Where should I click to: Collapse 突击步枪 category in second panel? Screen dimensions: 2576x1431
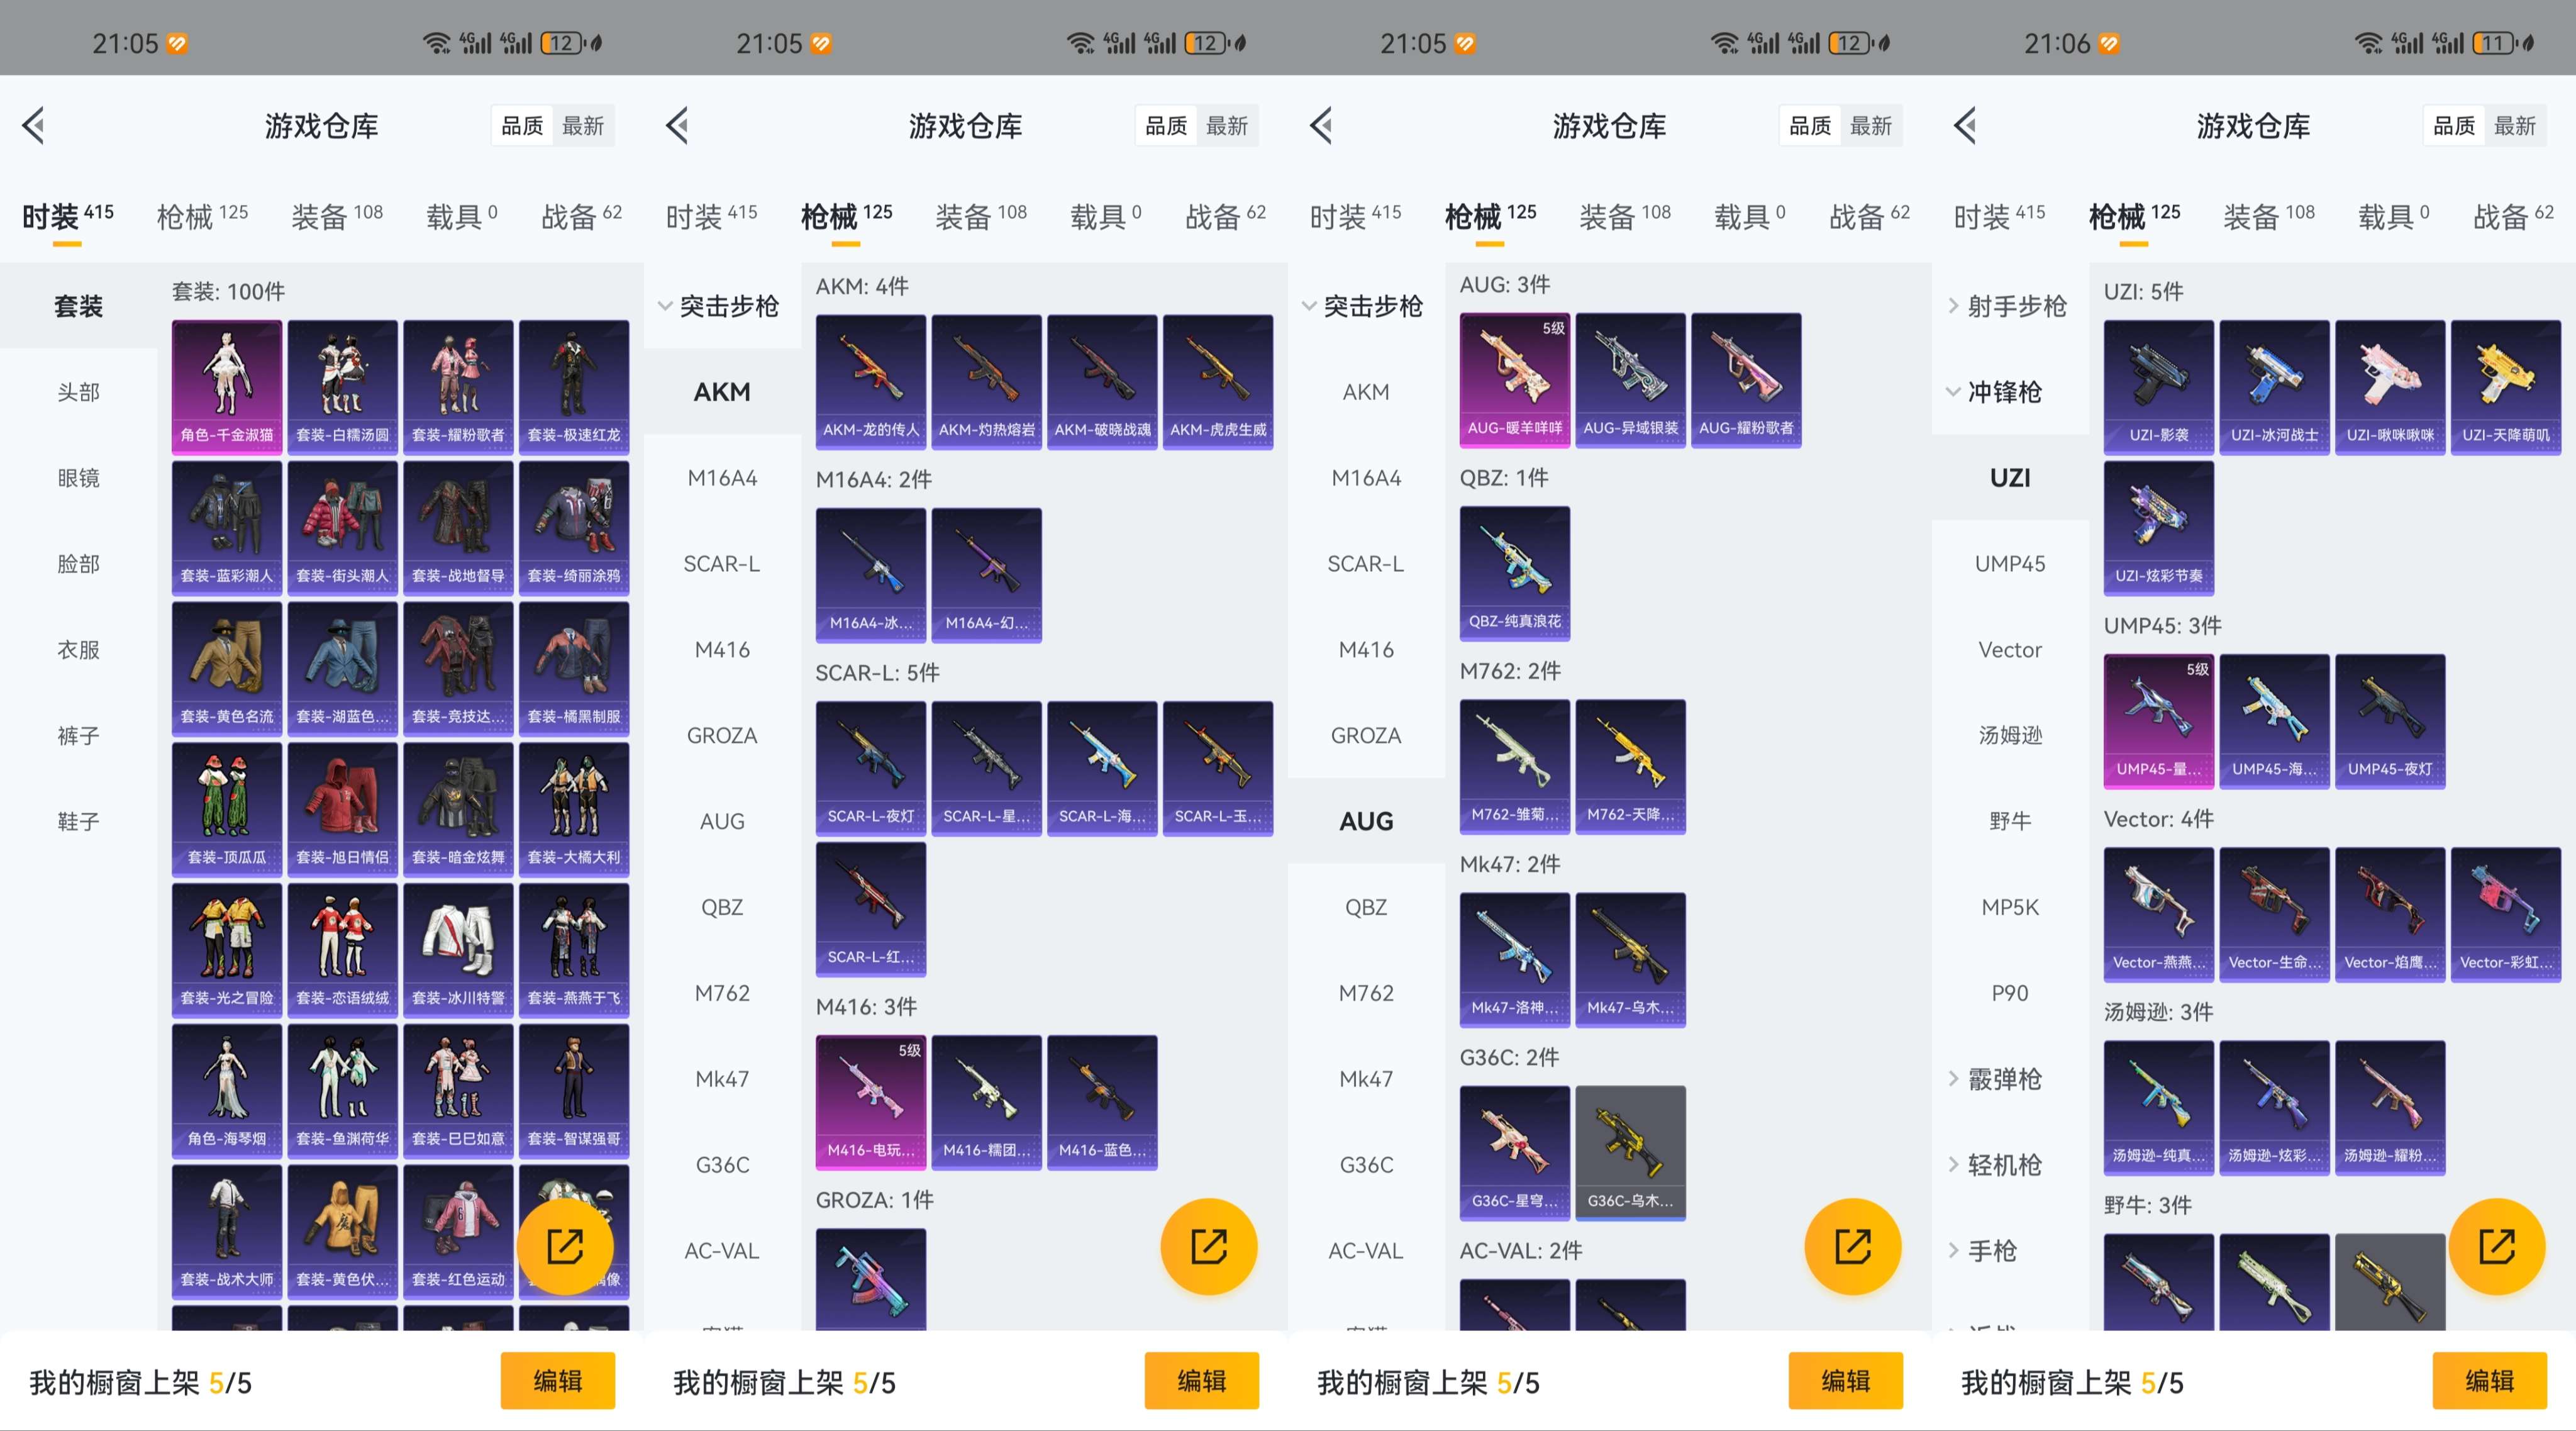click(x=722, y=306)
